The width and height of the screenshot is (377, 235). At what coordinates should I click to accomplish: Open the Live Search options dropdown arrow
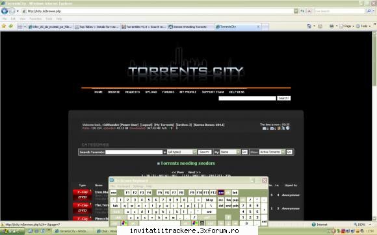tap(373, 11)
